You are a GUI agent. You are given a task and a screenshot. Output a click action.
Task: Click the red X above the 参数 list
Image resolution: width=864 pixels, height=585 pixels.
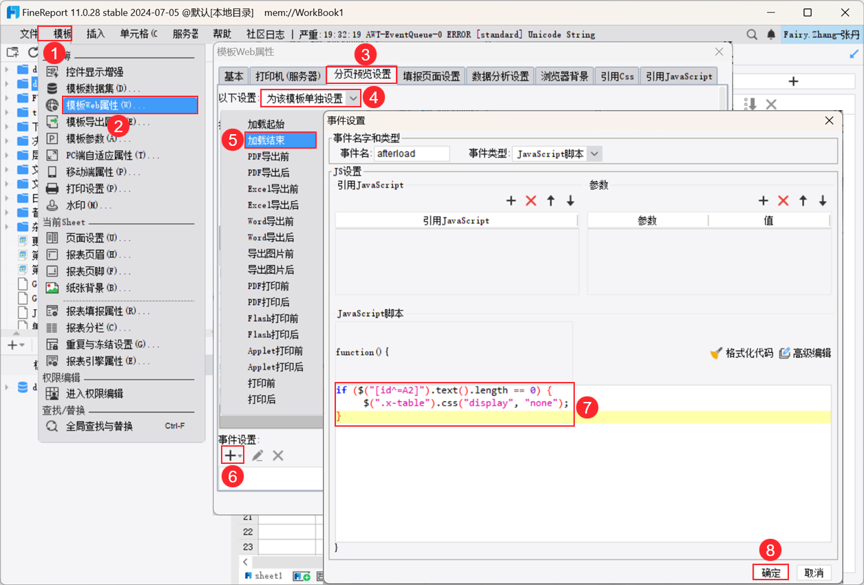(782, 200)
